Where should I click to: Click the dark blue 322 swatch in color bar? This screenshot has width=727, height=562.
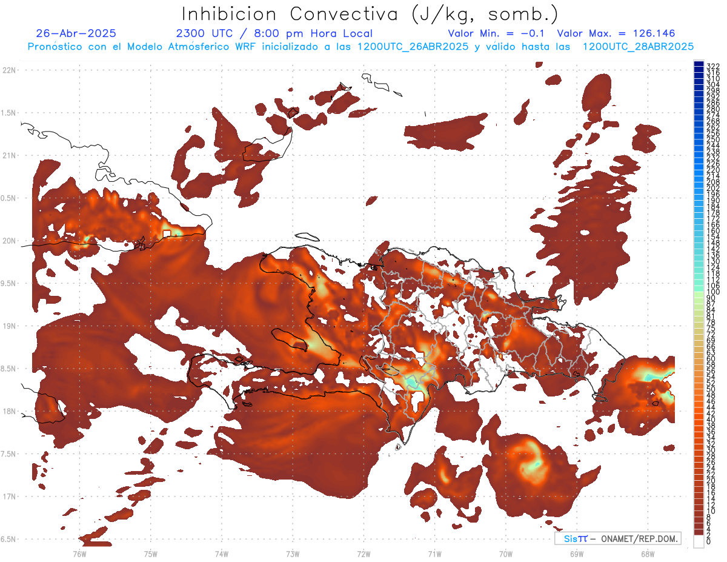pyautogui.click(x=699, y=64)
